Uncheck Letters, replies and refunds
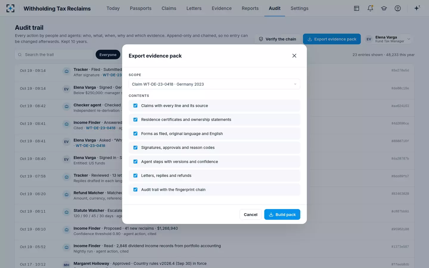The image size is (429, 268). tap(136, 176)
